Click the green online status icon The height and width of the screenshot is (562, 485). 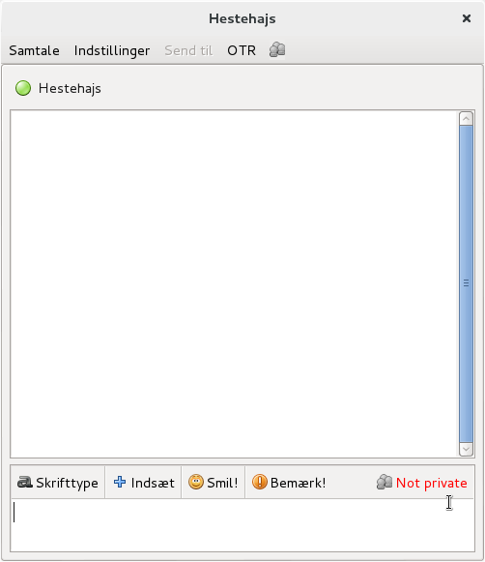point(23,88)
